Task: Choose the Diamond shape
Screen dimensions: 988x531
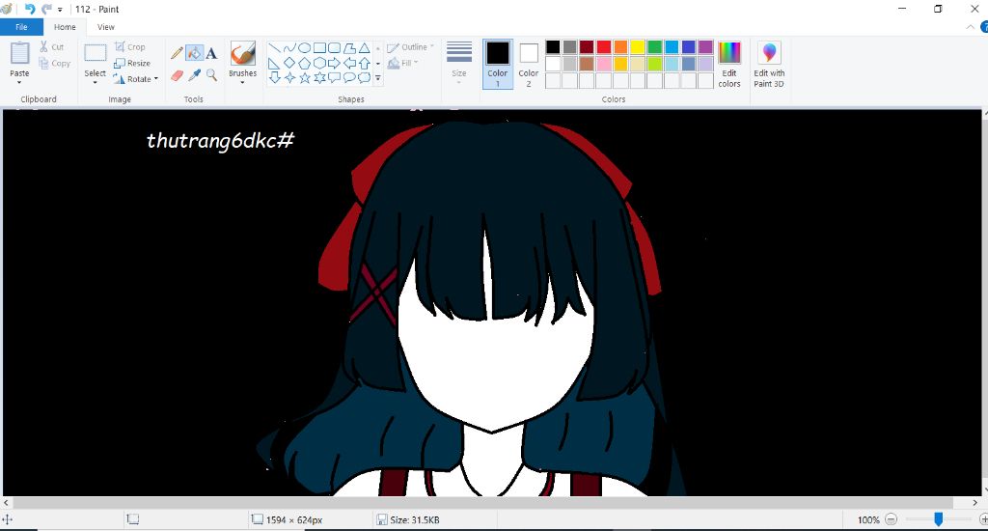Action: (289, 63)
